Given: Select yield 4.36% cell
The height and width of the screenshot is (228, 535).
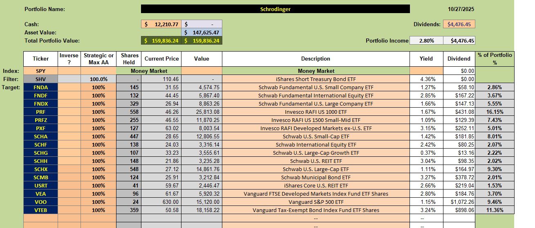Looking at the screenshot, I should [426, 79].
